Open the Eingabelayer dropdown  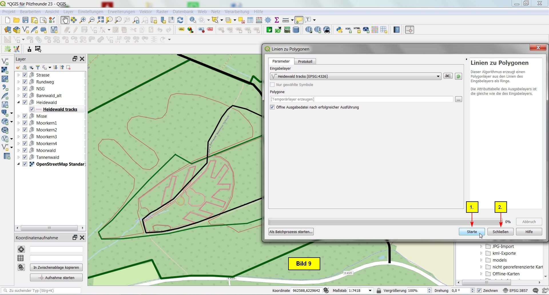pos(438,76)
